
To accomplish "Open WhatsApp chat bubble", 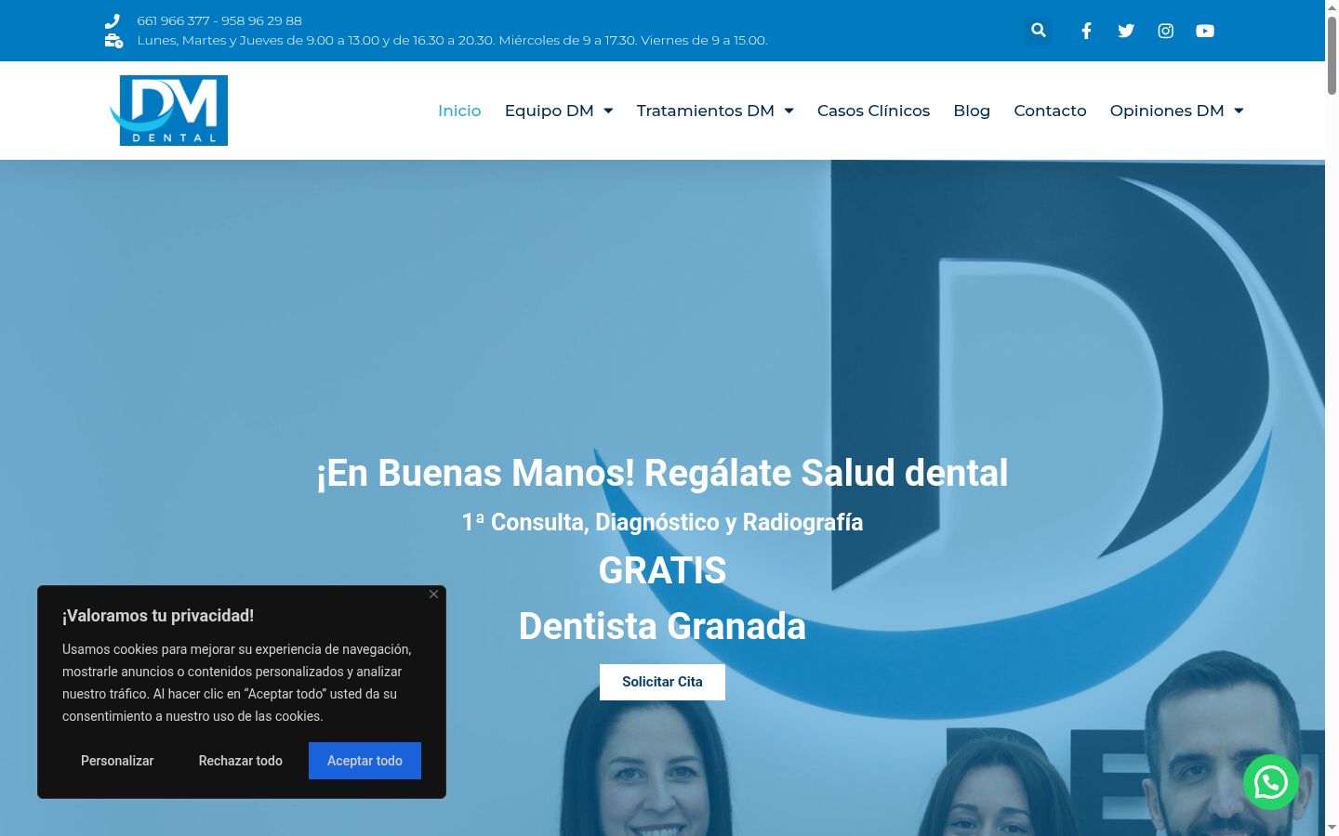I will (x=1271, y=782).
